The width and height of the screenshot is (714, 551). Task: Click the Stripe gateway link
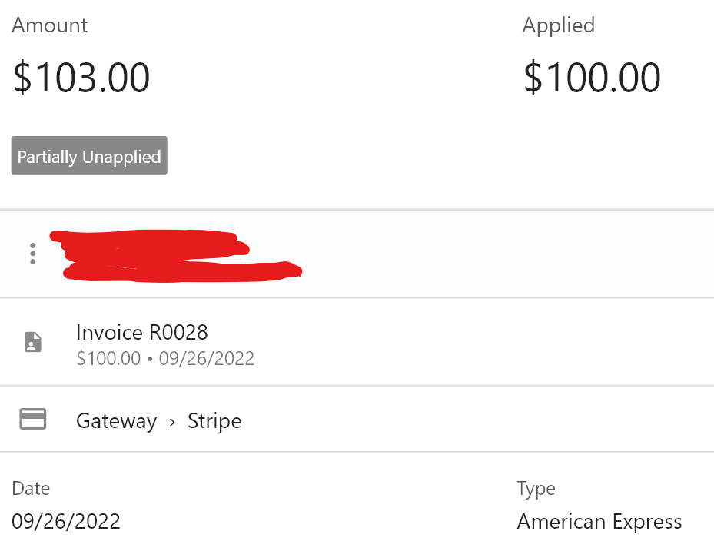pyautogui.click(x=214, y=420)
